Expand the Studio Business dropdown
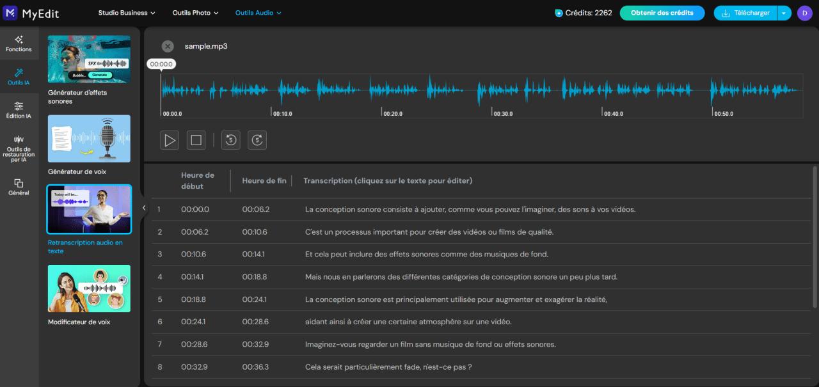Screen dimensions: 819x387 pos(126,12)
